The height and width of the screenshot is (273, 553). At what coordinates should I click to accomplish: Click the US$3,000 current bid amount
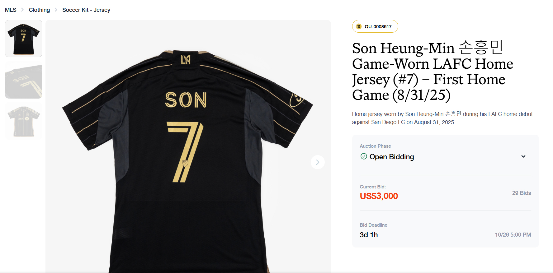point(379,196)
